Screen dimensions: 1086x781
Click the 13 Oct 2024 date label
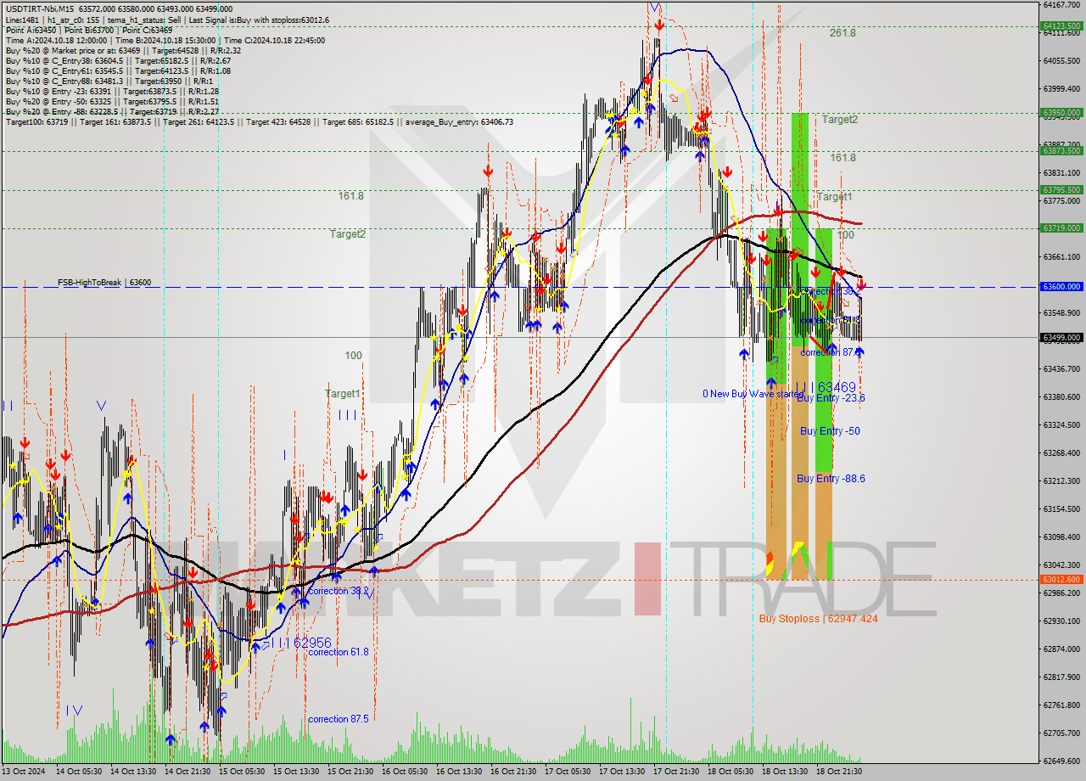[x=23, y=772]
